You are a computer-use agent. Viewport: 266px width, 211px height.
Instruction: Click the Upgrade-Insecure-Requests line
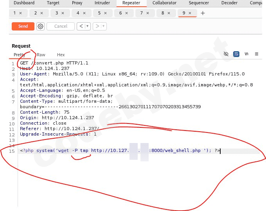coord(58,134)
